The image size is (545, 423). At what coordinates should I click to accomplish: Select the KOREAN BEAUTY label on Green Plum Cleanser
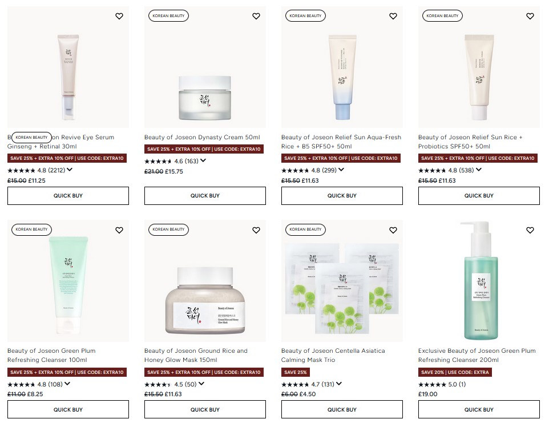click(x=31, y=230)
